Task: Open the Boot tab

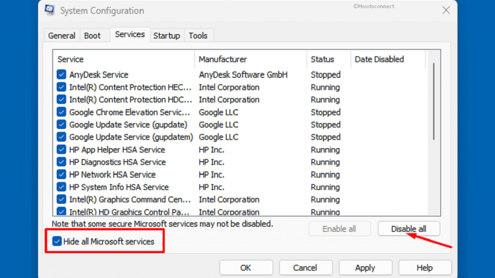Action: click(92, 36)
